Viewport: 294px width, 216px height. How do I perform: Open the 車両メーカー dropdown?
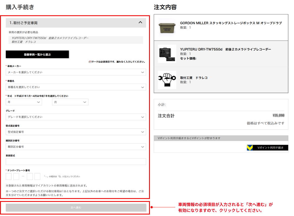click(x=76, y=72)
